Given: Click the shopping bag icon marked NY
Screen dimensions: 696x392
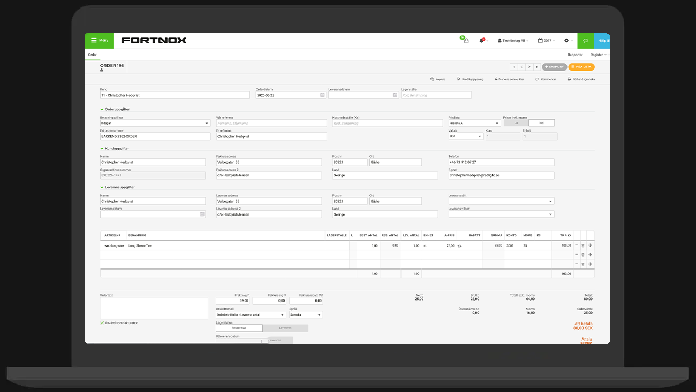Looking at the screenshot, I should 466,41.
